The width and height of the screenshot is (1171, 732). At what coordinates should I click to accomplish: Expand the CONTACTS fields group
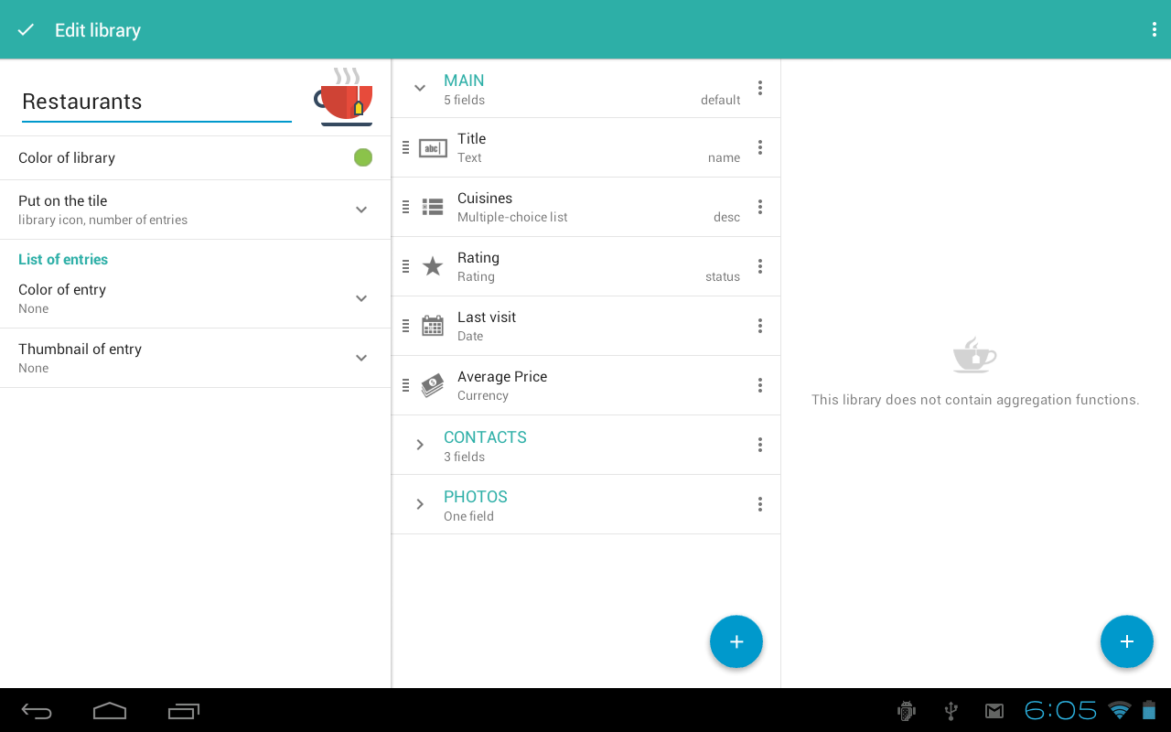[419, 445]
